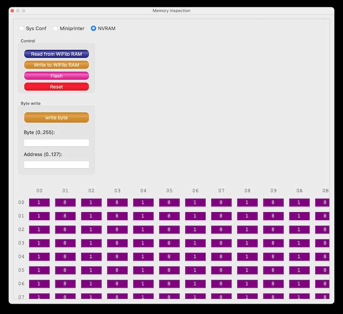The height and width of the screenshot is (314, 343).
Task: Select the Sys Conf radio button
Action: pos(21,28)
